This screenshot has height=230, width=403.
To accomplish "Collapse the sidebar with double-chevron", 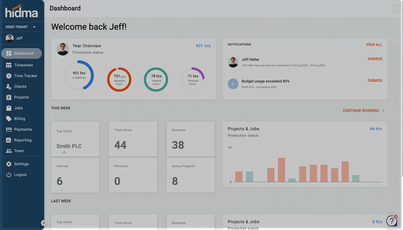I will (44, 223).
